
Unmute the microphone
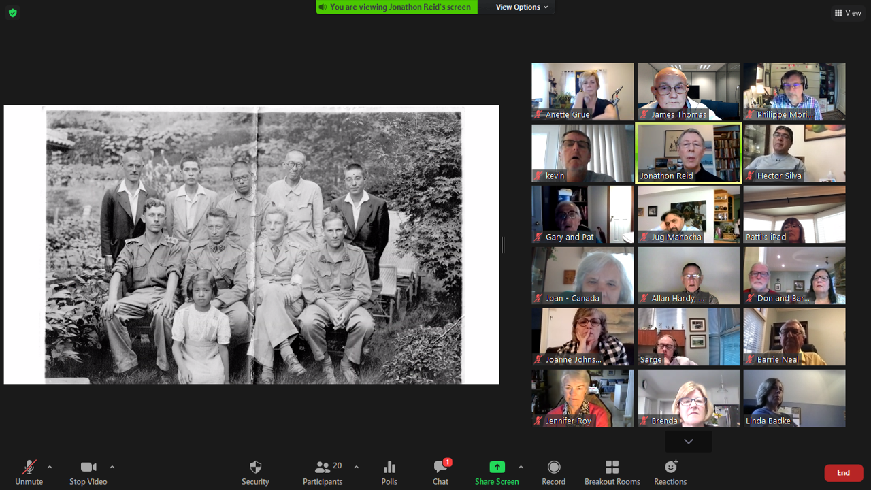tap(29, 472)
